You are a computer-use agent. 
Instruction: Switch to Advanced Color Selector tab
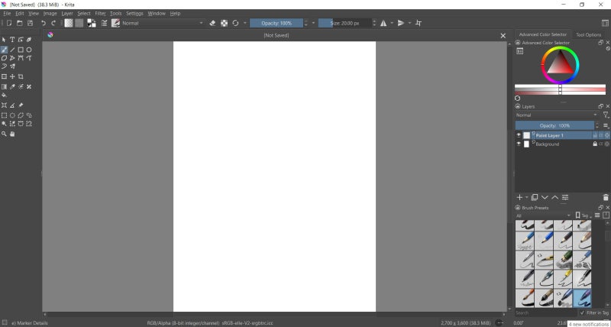coord(543,34)
